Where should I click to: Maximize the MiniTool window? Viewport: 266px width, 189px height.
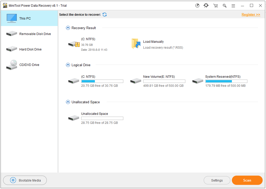click(252, 6)
